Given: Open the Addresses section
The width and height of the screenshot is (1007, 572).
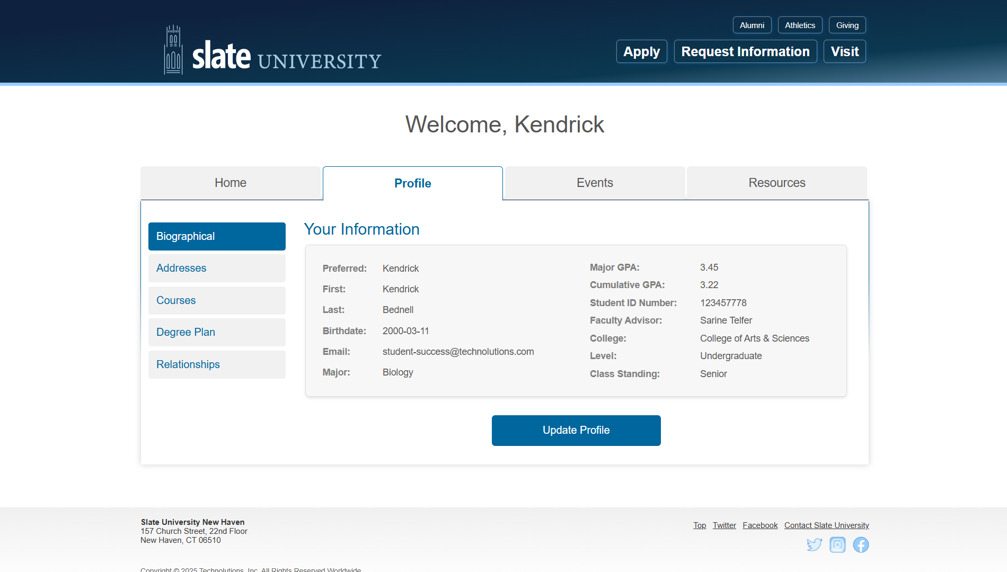Looking at the screenshot, I should click(216, 268).
